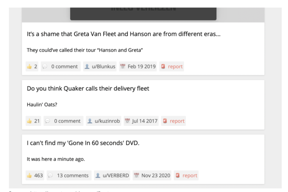Open the Quaker delivery fleet joke title
288x192 pixels.
tap(88, 89)
